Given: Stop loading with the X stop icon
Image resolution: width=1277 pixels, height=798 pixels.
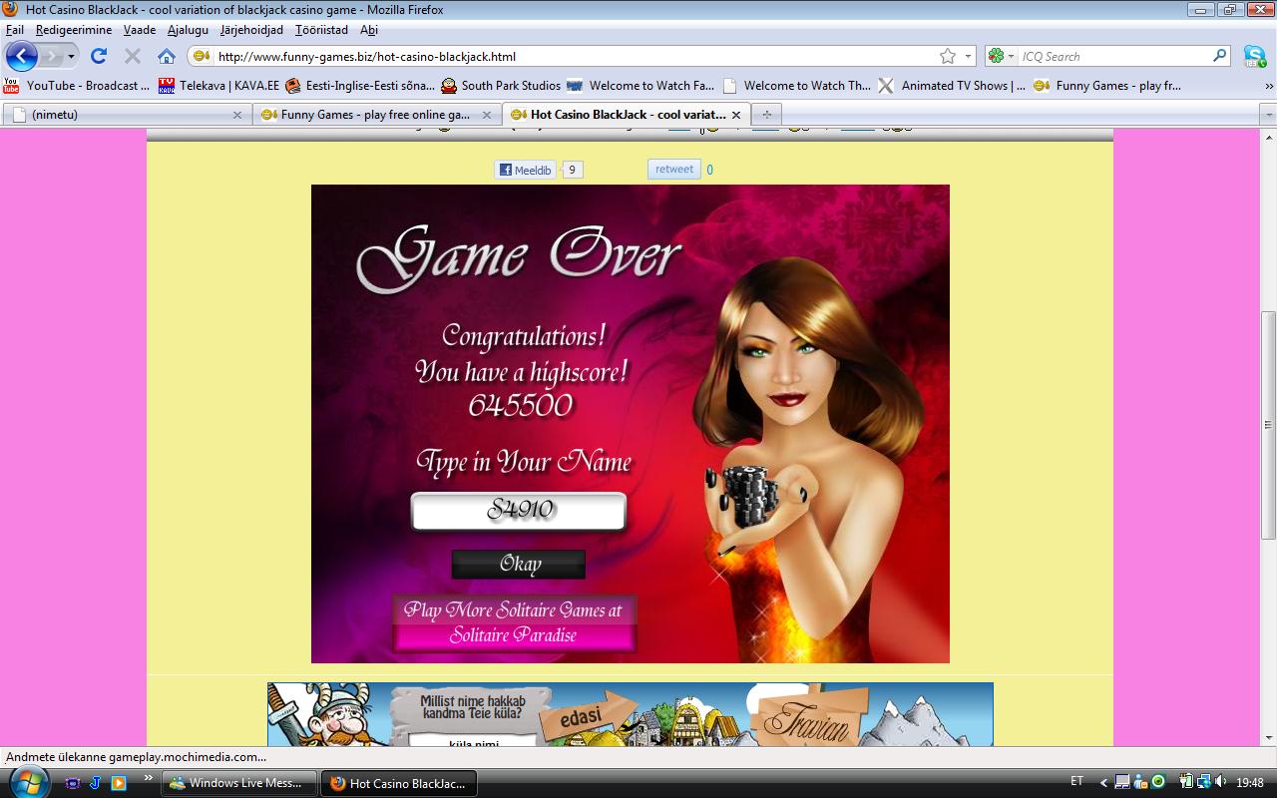Looking at the screenshot, I should coord(132,56).
